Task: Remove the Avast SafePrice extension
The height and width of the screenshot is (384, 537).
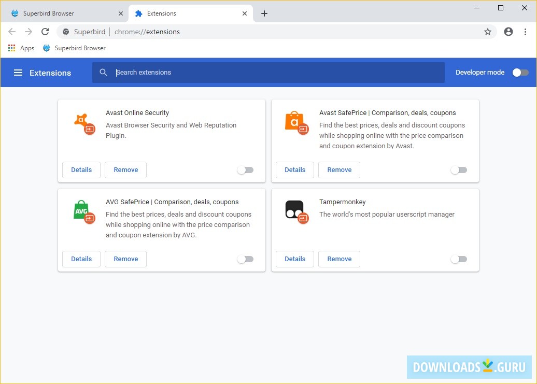Action: tap(339, 170)
